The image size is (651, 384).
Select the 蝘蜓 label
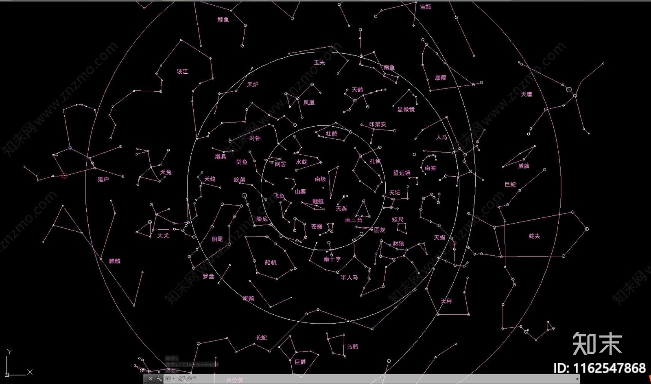point(318,201)
